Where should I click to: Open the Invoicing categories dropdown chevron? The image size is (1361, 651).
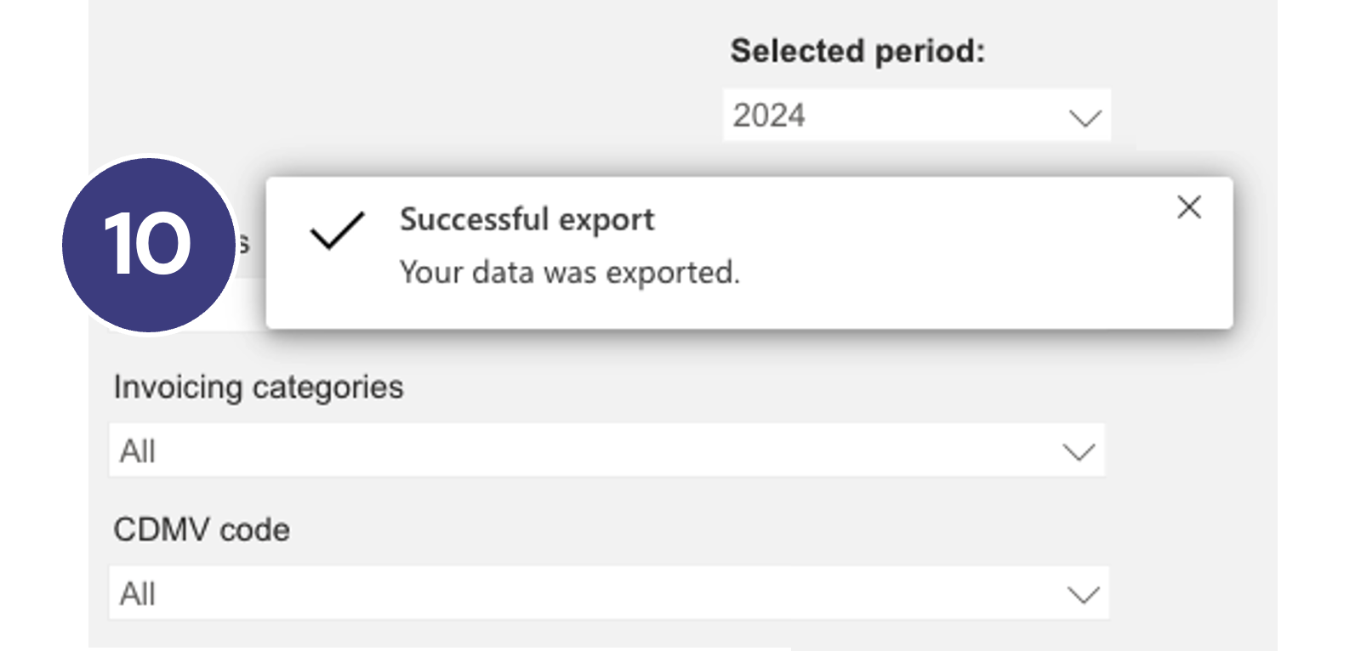(x=1079, y=451)
